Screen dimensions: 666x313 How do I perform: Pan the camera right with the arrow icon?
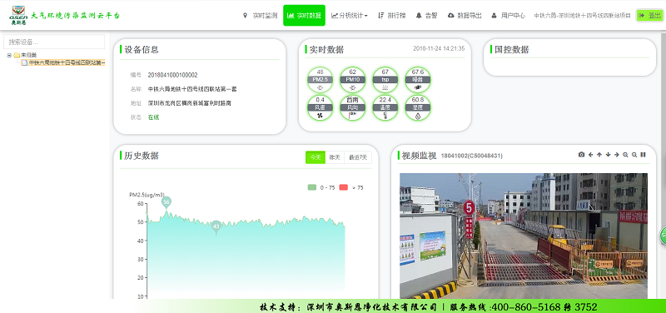[617, 155]
